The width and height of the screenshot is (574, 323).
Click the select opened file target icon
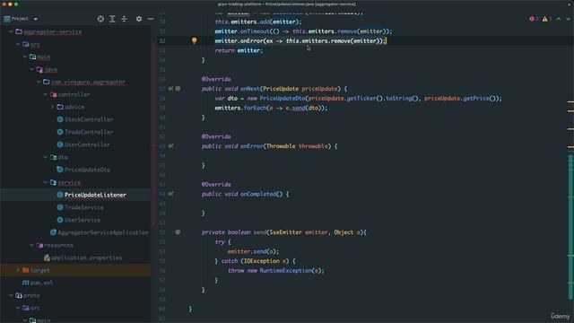pos(100,19)
